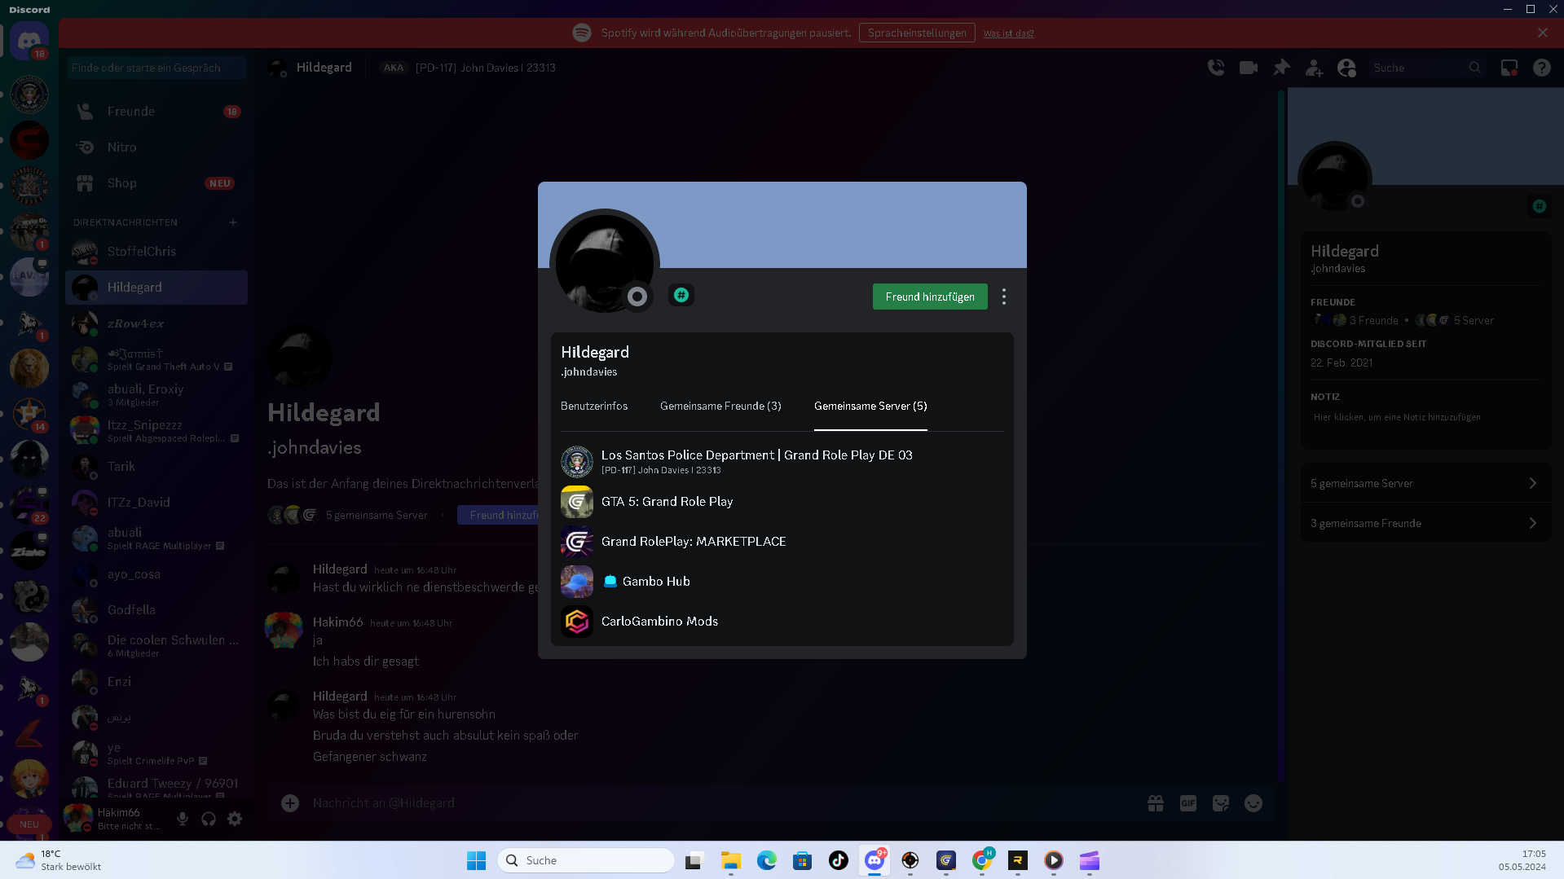Switch to Benutzerinfos tab
Screen dimensions: 1564x879
coord(594,406)
